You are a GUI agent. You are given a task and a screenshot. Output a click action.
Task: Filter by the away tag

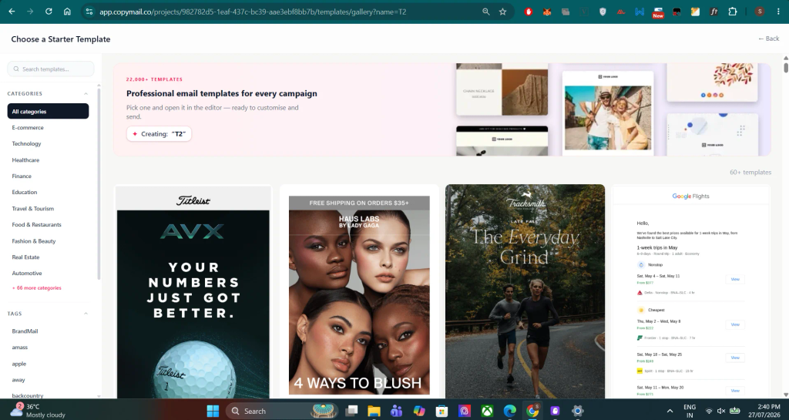[x=18, y=380]
